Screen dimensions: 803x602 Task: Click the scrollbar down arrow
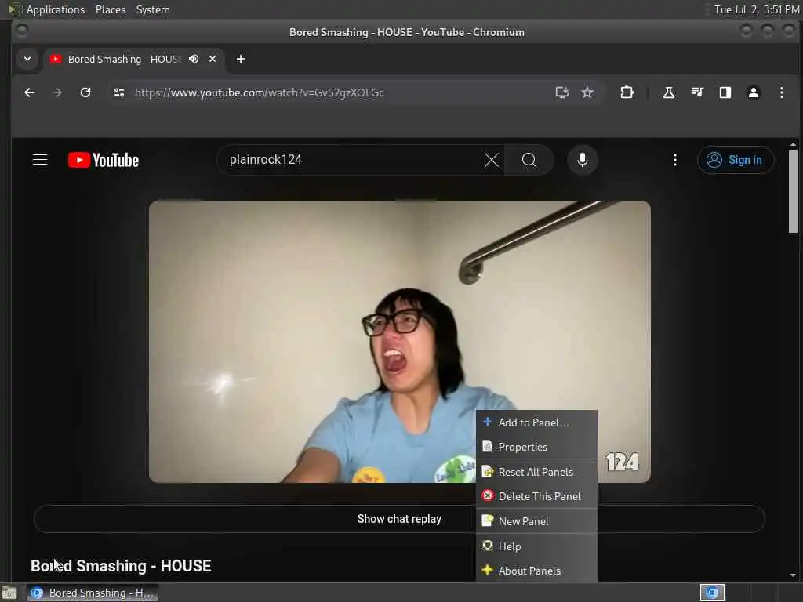click(x=793, y=575)
